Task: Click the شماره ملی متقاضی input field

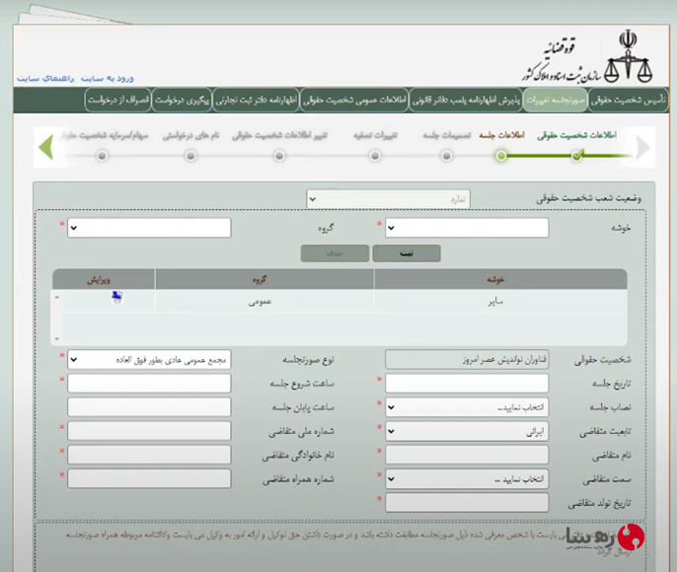Action: tap(149, 431)
